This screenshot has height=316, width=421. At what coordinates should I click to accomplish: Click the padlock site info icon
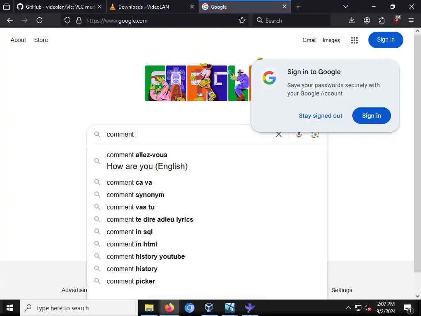[79, 21]
